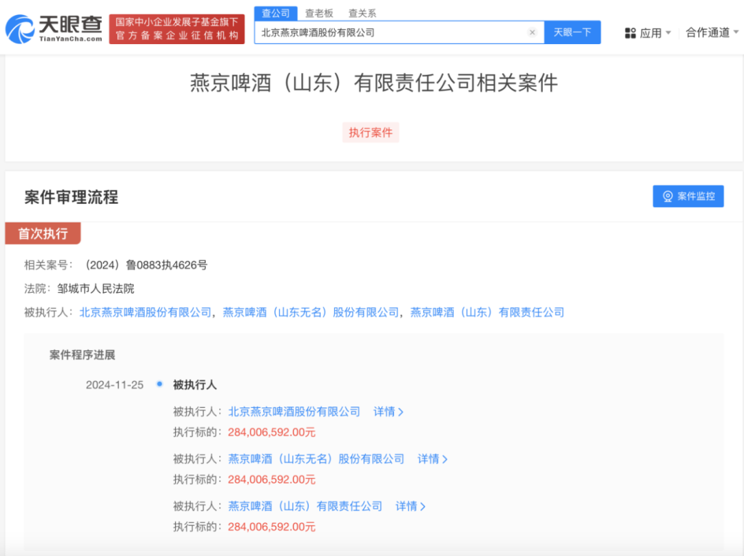Open 详情 for 北京燕京啤酒股份有限公司
Screen dimensions: 744x556
click(388, 411)
